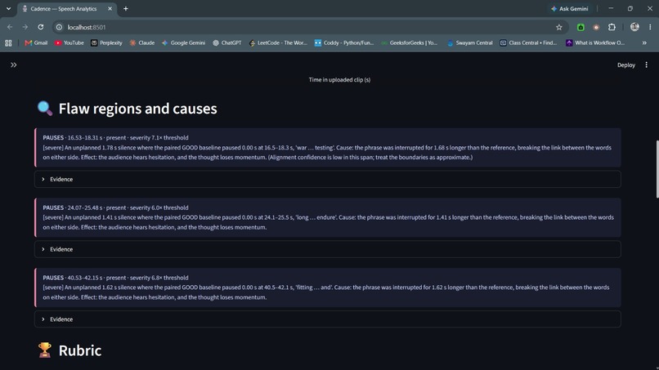
Task: Open the Gmail bookmark
Action: pyautogui.click(x=36, y=42)
